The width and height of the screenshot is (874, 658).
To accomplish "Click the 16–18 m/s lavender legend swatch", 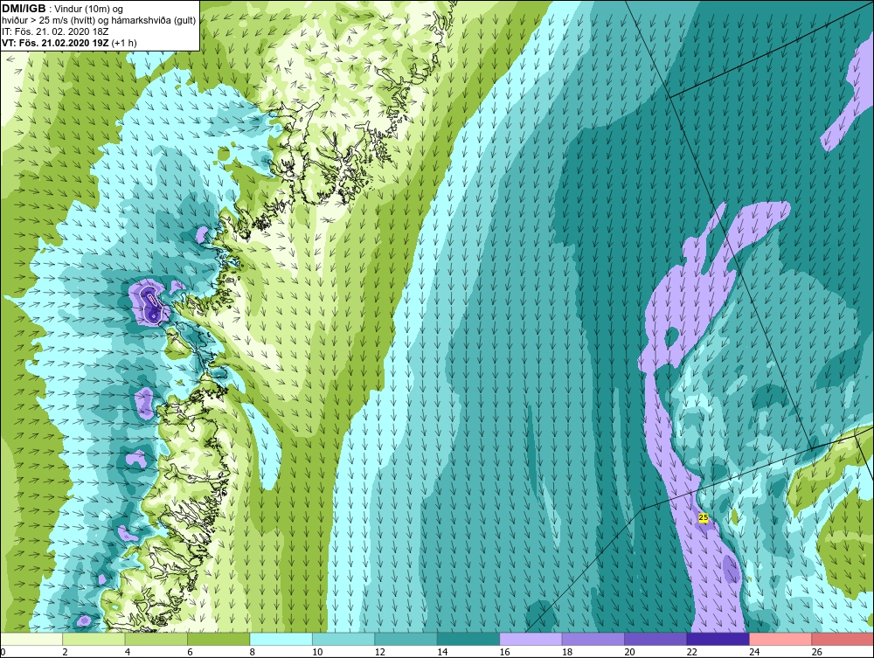I will coord(531,639).
